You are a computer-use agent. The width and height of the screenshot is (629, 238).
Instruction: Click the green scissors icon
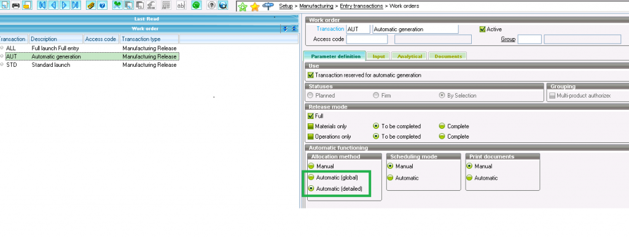point(117,5)
